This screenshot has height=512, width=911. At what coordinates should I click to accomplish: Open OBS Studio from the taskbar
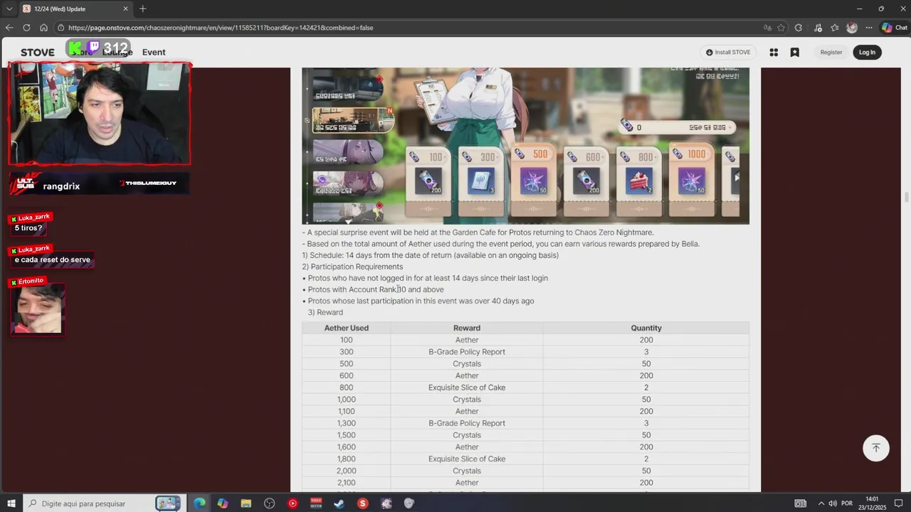[269, 503]
